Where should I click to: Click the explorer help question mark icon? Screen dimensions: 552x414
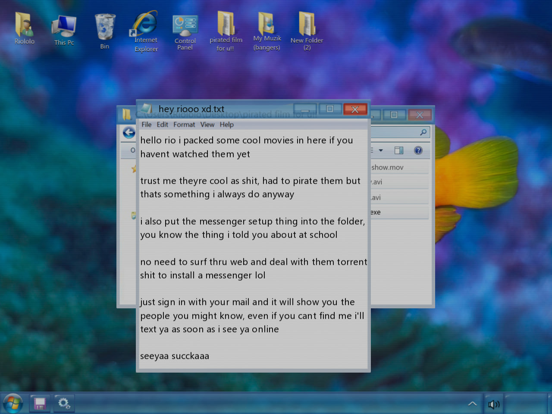click(x=418, y=151)
